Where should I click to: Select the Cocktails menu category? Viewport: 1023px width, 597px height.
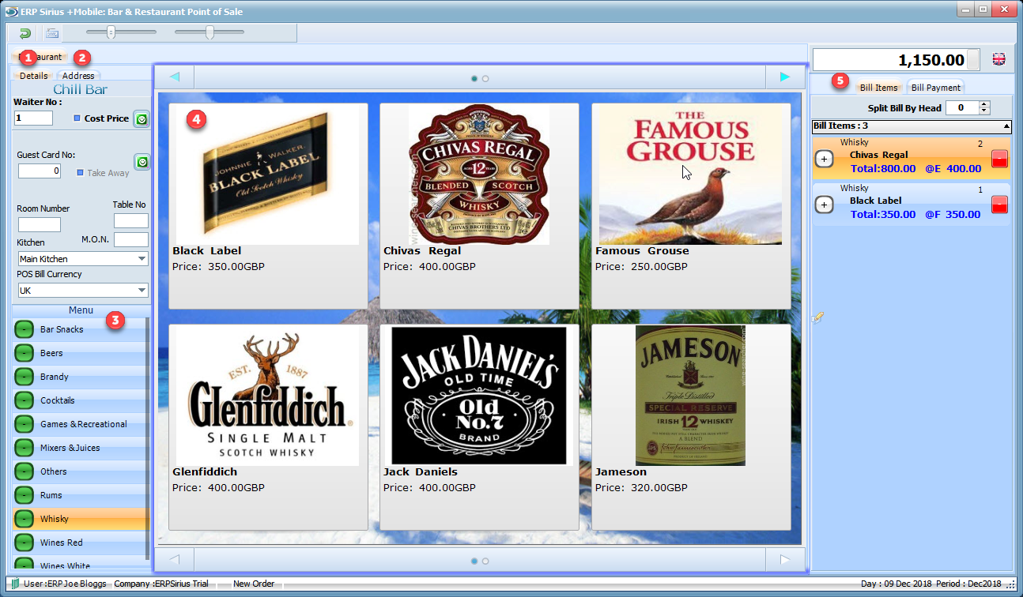click(x=80, y=400)
